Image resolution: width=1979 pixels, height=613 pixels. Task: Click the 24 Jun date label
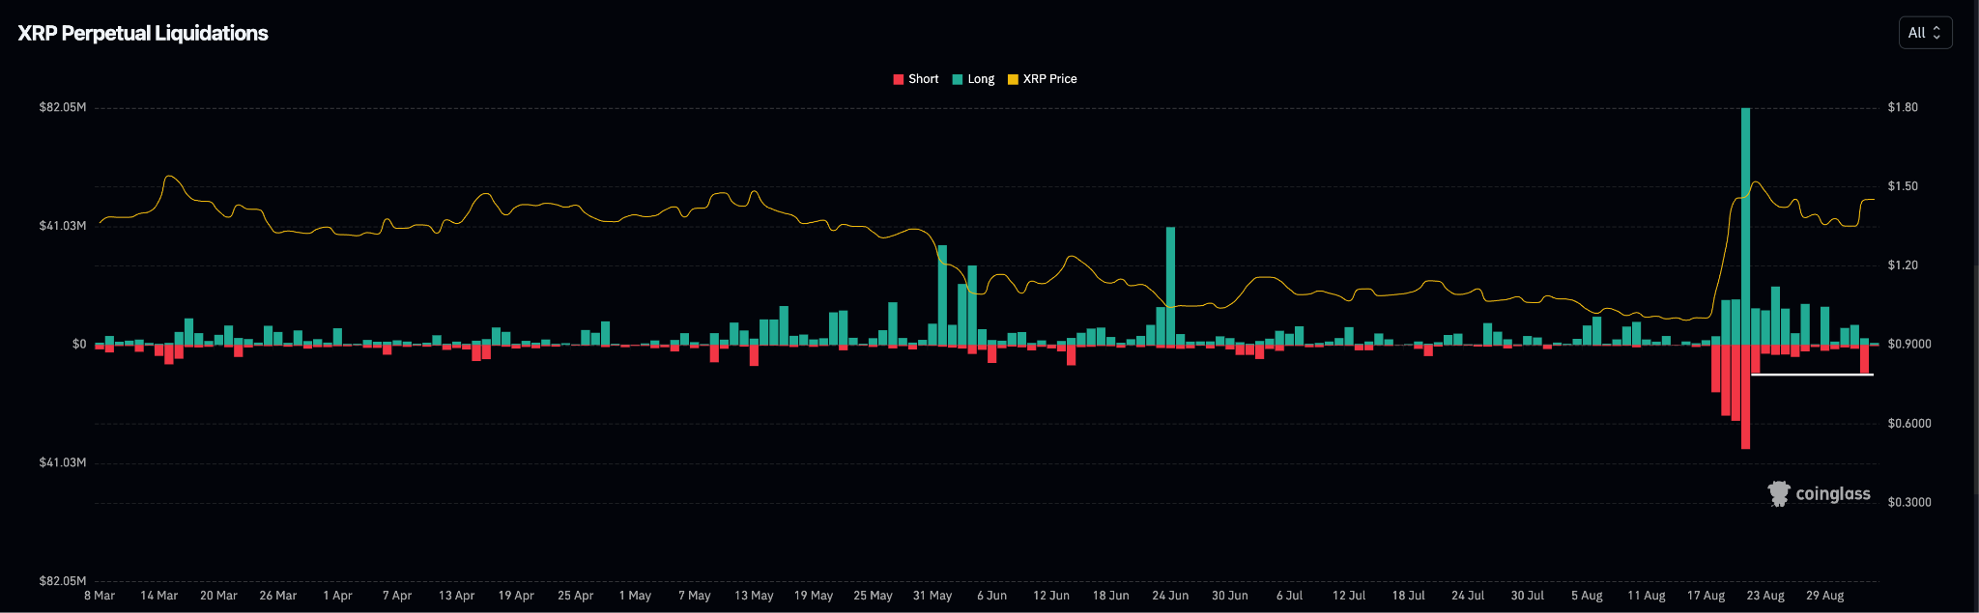point(1170,596)
